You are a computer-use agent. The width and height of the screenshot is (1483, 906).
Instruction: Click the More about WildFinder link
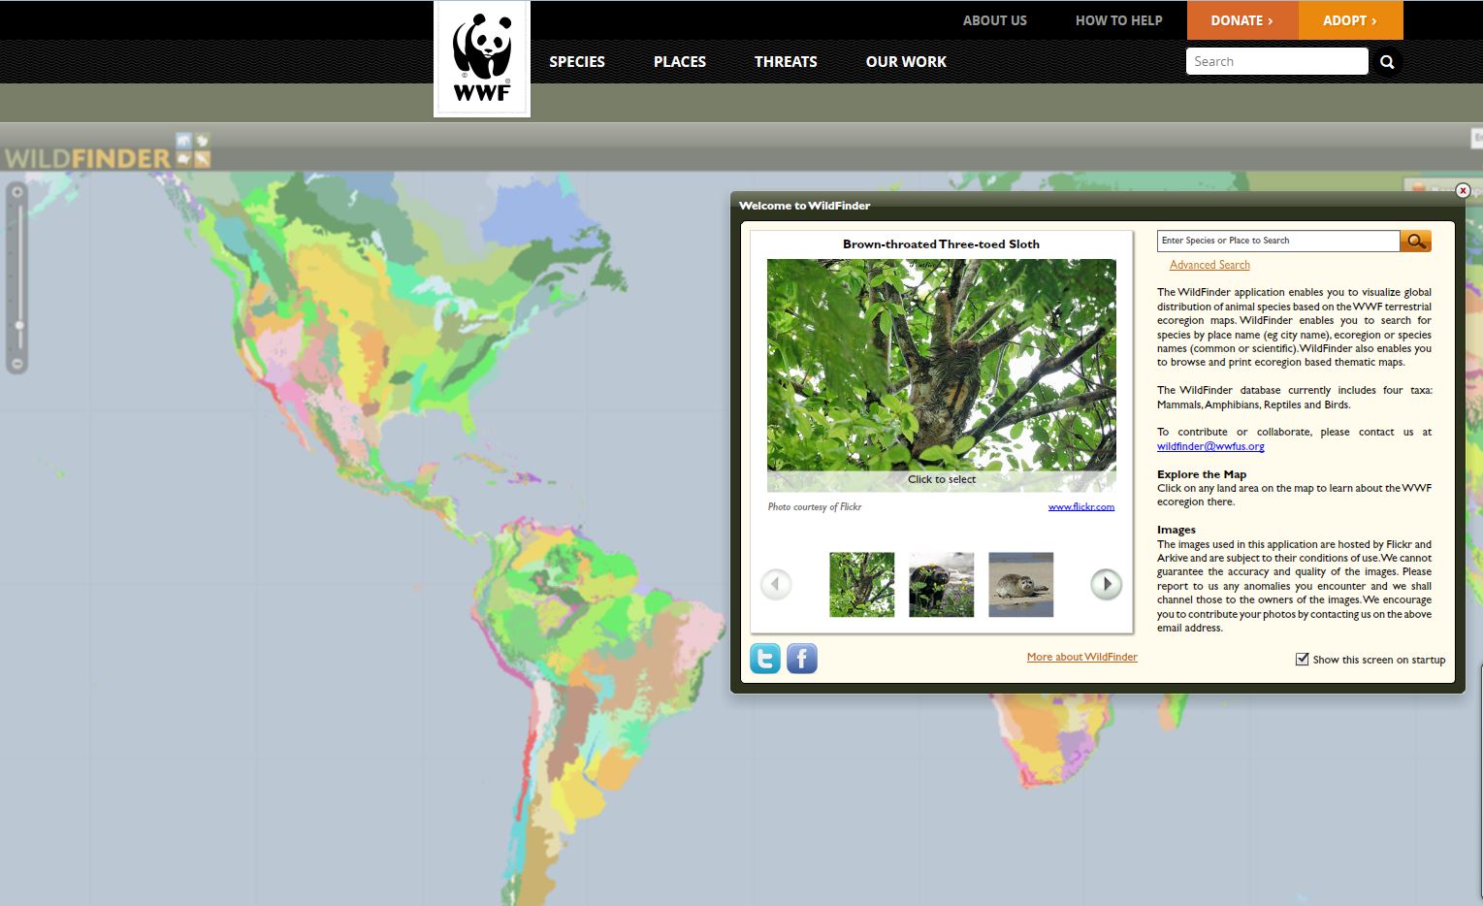point(1081,657)
